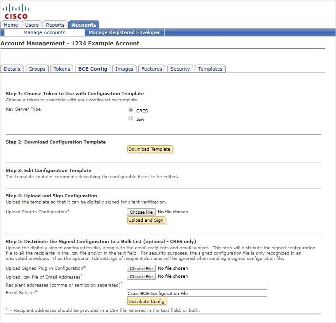Open the Accounts tab
Image resolution: width=336 pixels, height=323 pixels.
pos(84,25)
